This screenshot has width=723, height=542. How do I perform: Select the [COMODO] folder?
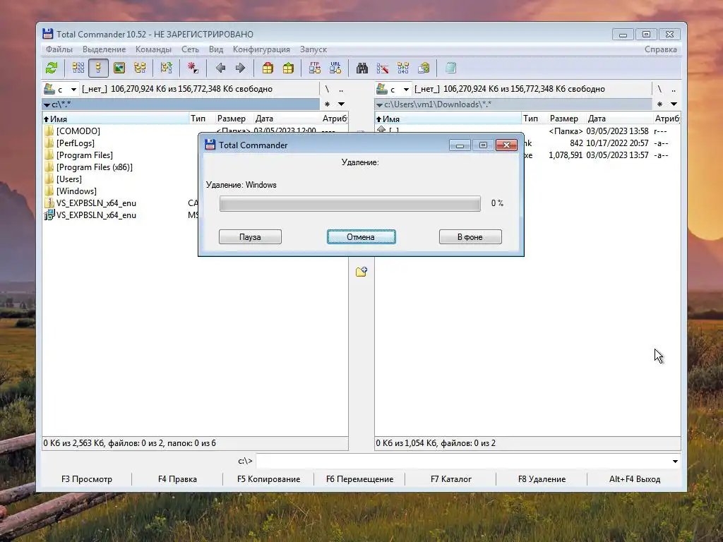[x=78, y=131]
